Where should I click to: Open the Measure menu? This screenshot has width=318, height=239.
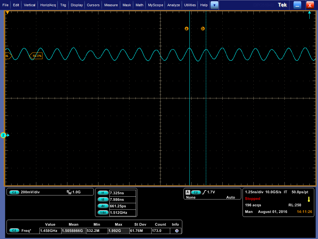coord(111,5)
